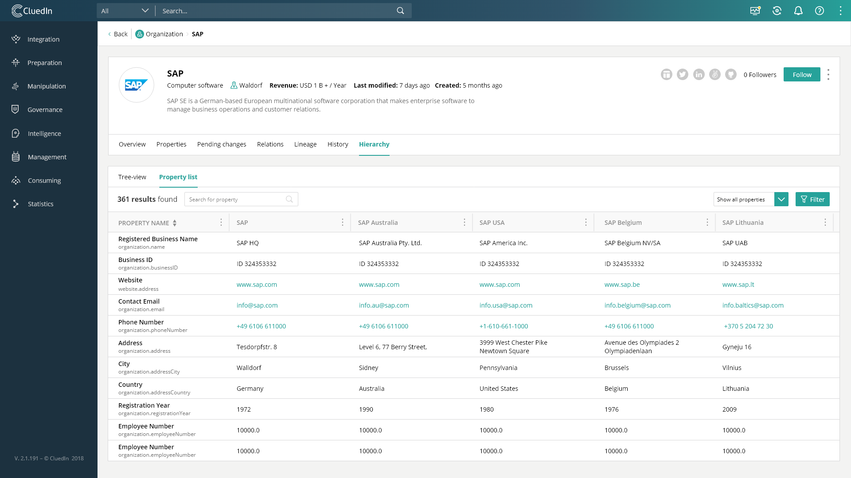Open the Pending changes tab
Viewport: 851px width, 478px height.
(x=222, y=144)
